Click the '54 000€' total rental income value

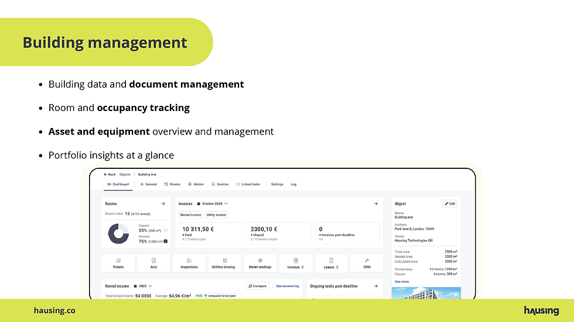pos(143,296)
